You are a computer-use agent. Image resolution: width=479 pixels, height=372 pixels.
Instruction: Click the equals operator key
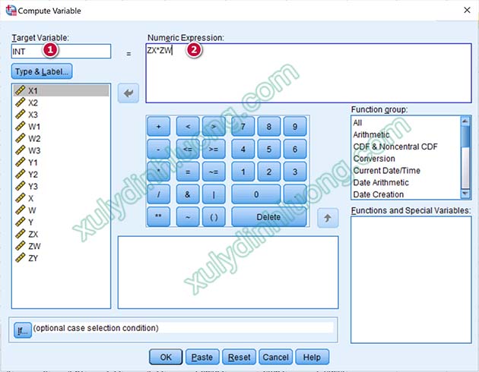(188, 172)
